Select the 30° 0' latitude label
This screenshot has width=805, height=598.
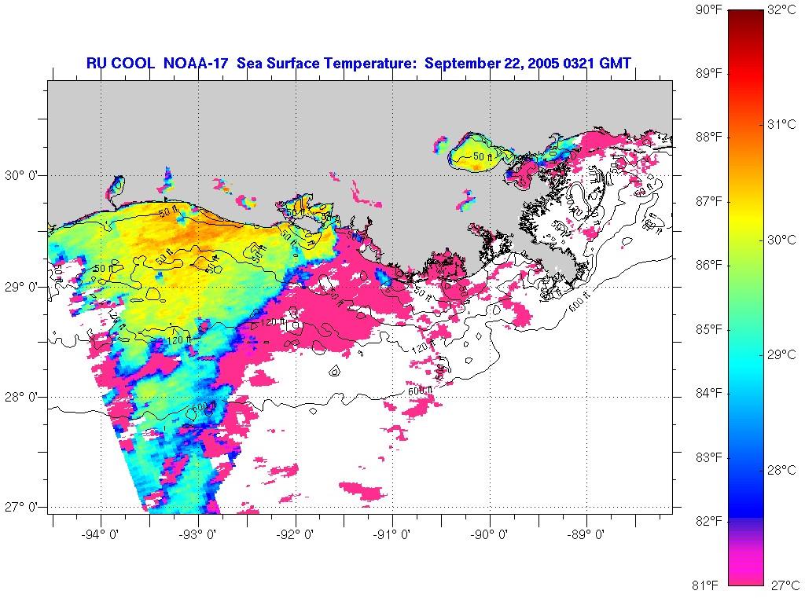pos(21,175)
